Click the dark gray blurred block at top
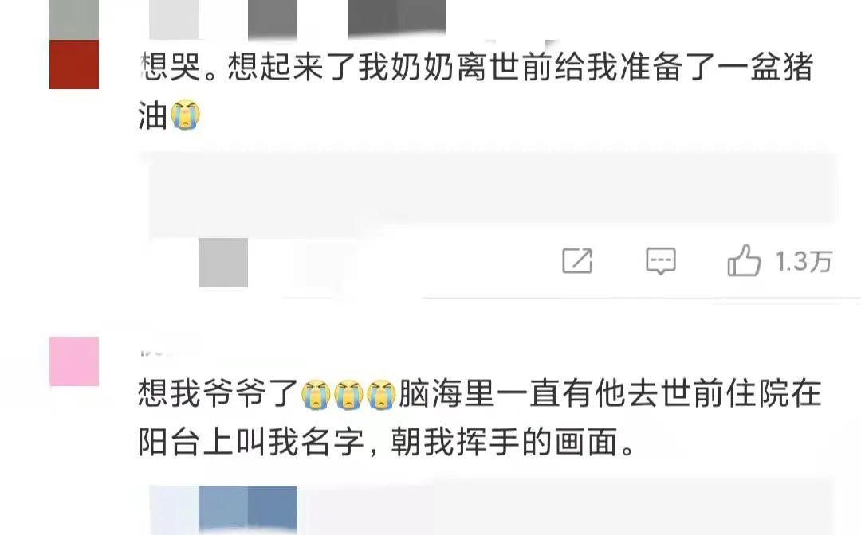Viewport: 861px width, 535px height. coord(397,19)
